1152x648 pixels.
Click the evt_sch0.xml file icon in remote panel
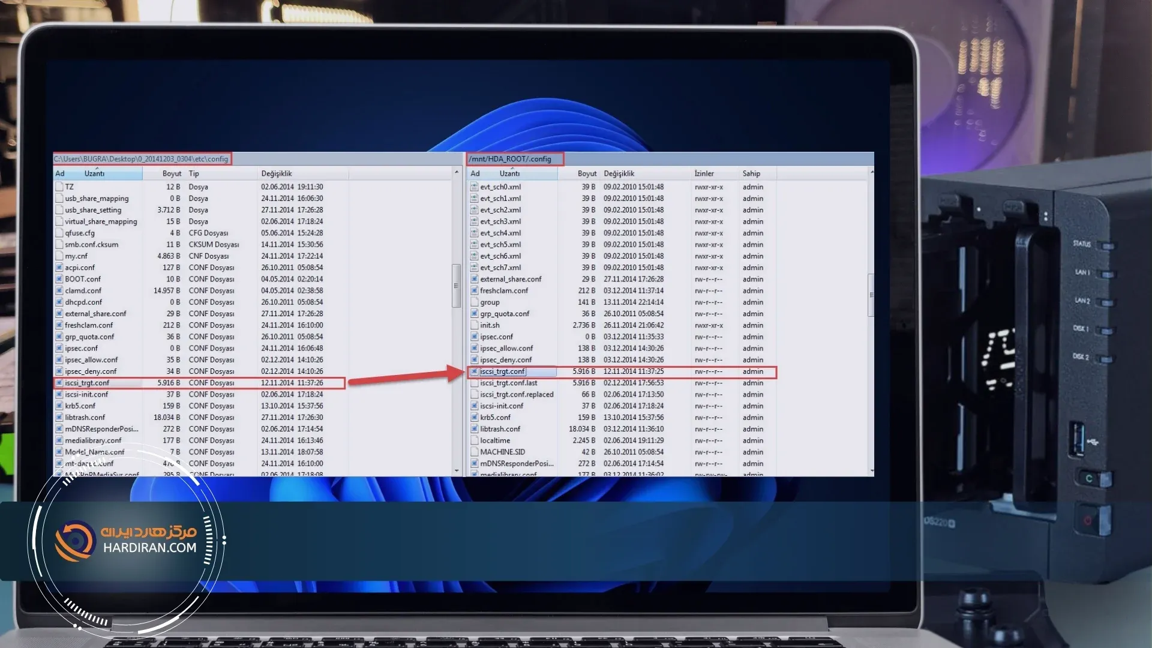click(474, 187)
